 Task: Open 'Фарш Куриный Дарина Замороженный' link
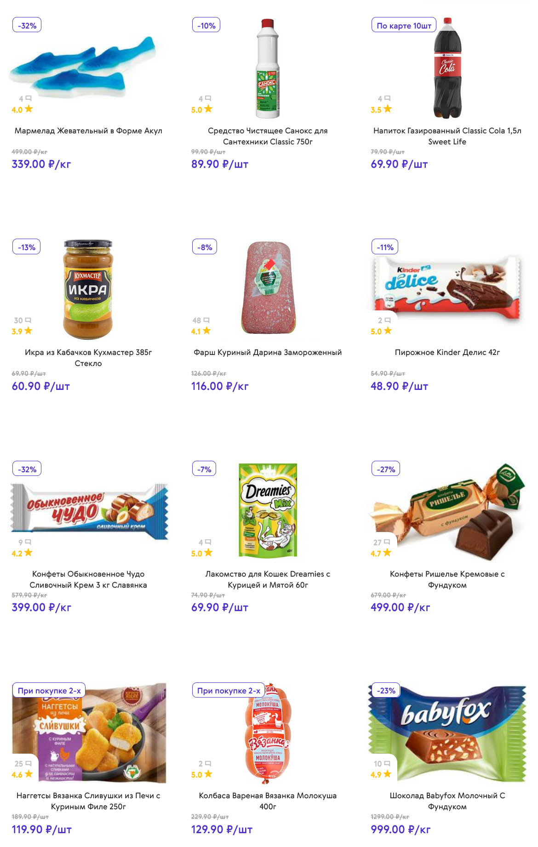tap(268, 352)
